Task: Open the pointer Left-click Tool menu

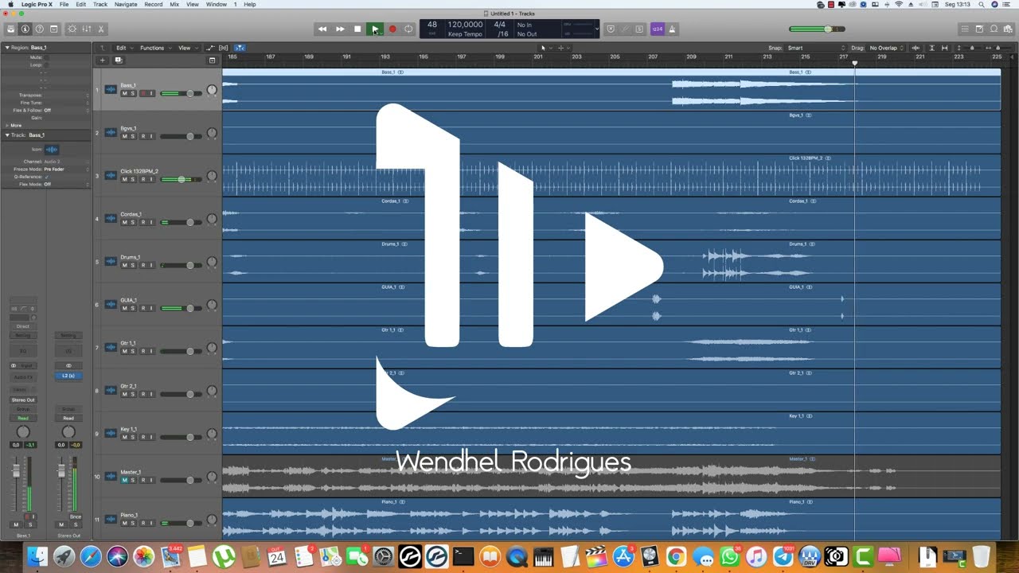Action: coord(545,48)
